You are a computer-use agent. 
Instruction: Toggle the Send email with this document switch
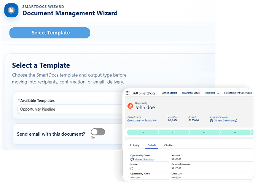(x=98, y=132)
